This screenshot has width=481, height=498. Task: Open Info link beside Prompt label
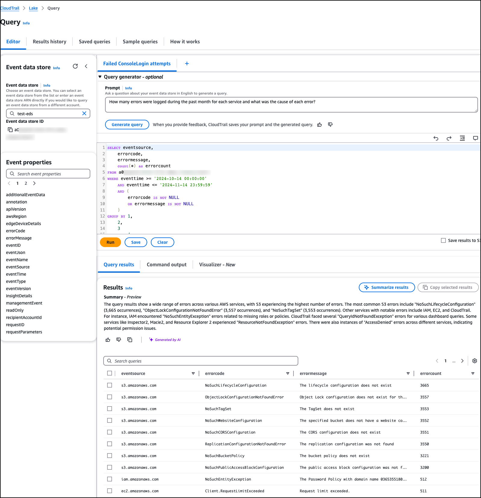(129, 88)
